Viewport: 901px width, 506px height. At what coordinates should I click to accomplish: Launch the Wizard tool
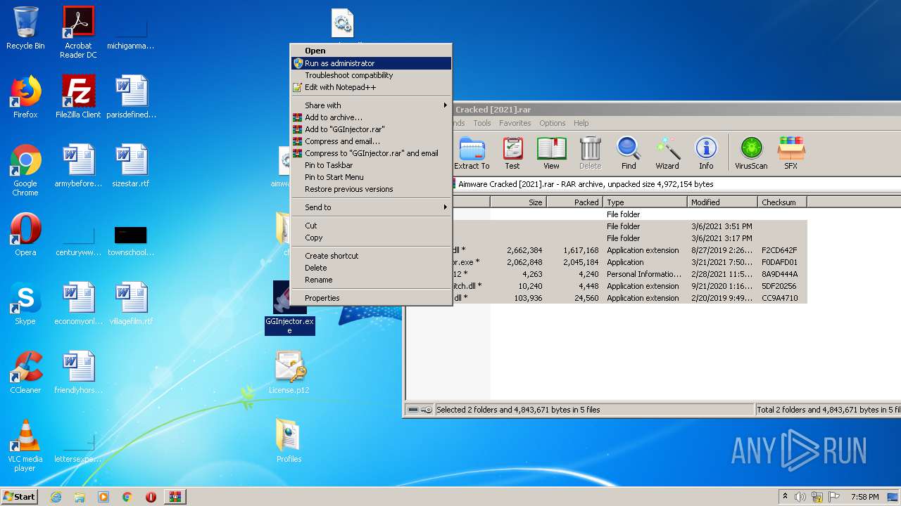667,153
